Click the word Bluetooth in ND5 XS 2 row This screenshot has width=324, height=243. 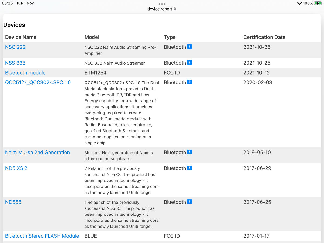pos(175,168)
